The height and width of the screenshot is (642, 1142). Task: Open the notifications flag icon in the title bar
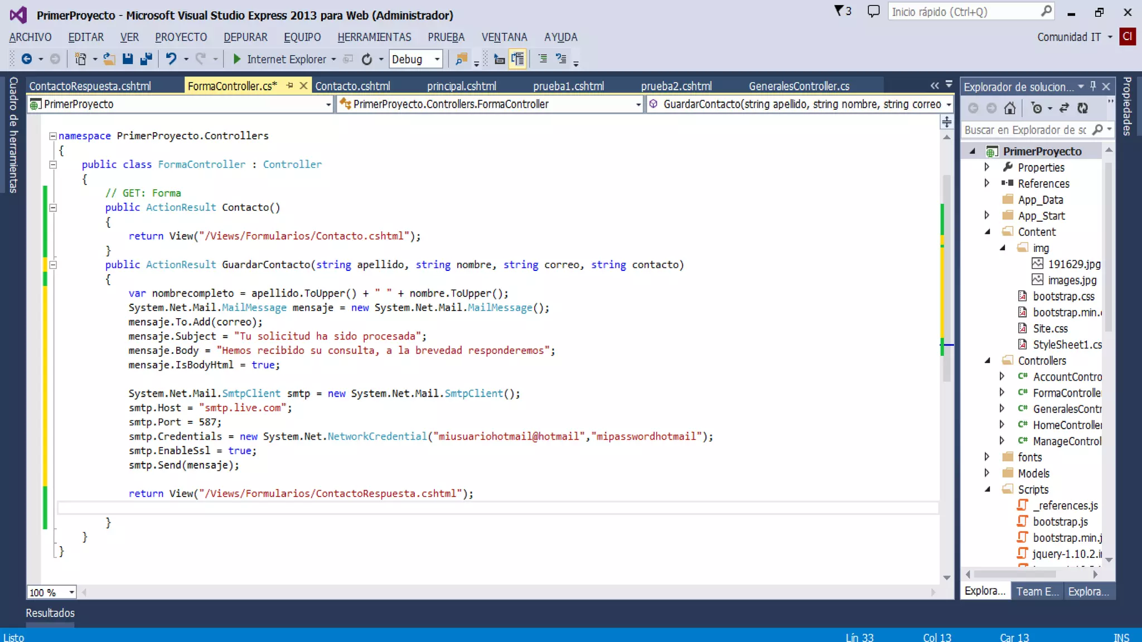click(839, 11)
